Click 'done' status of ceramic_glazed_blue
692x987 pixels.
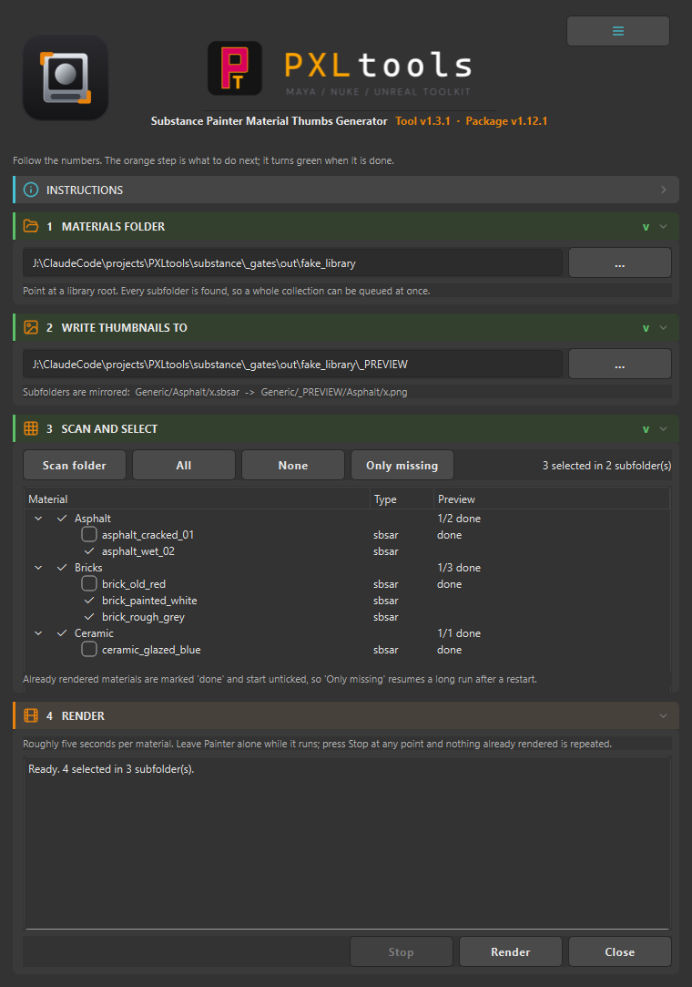pos(449,650)
